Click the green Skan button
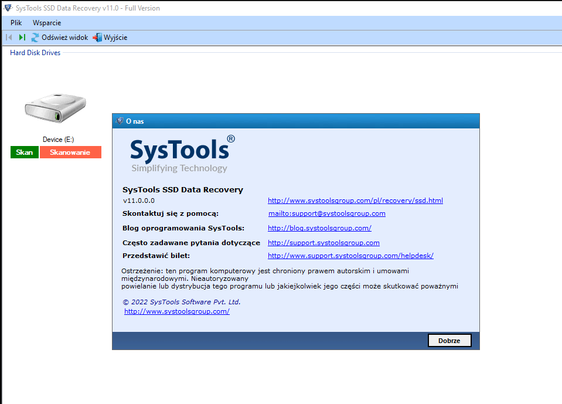This screenshot has width=562, height=404. 25,152
